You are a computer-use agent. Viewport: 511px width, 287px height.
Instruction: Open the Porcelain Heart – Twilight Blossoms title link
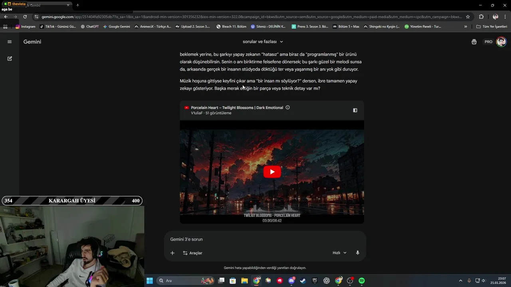(x=237, y=108)
